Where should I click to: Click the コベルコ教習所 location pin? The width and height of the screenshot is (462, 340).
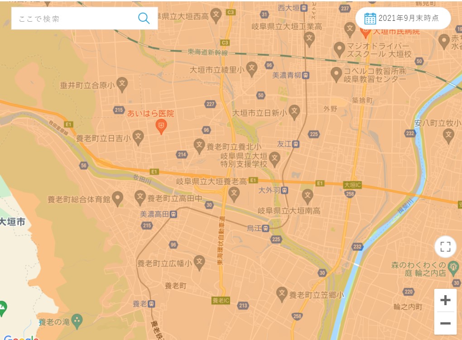pyautogui.click(x=336, y=75)
